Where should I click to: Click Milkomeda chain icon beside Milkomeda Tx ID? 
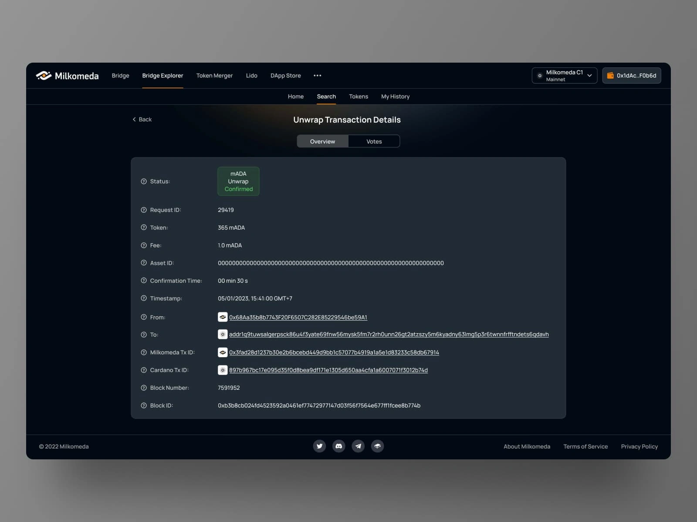pyautogui.click(x=223, y=352)
